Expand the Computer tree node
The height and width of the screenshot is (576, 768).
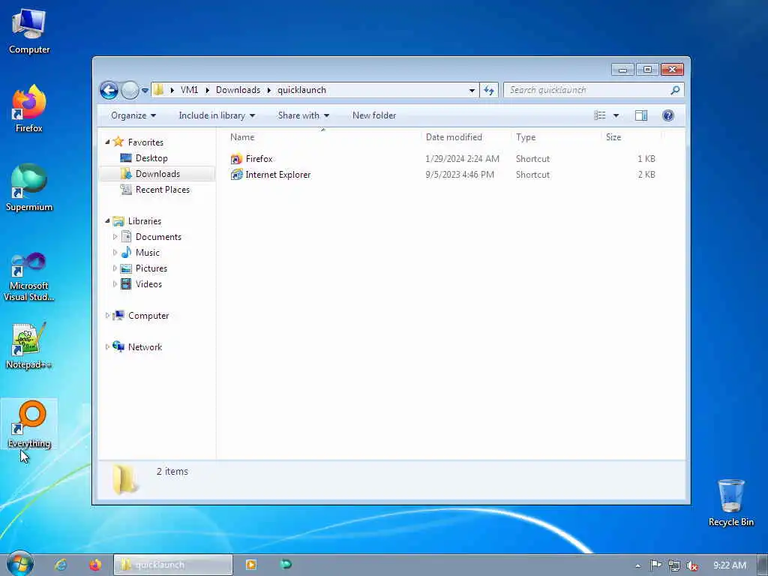click(x=107, y=316)
